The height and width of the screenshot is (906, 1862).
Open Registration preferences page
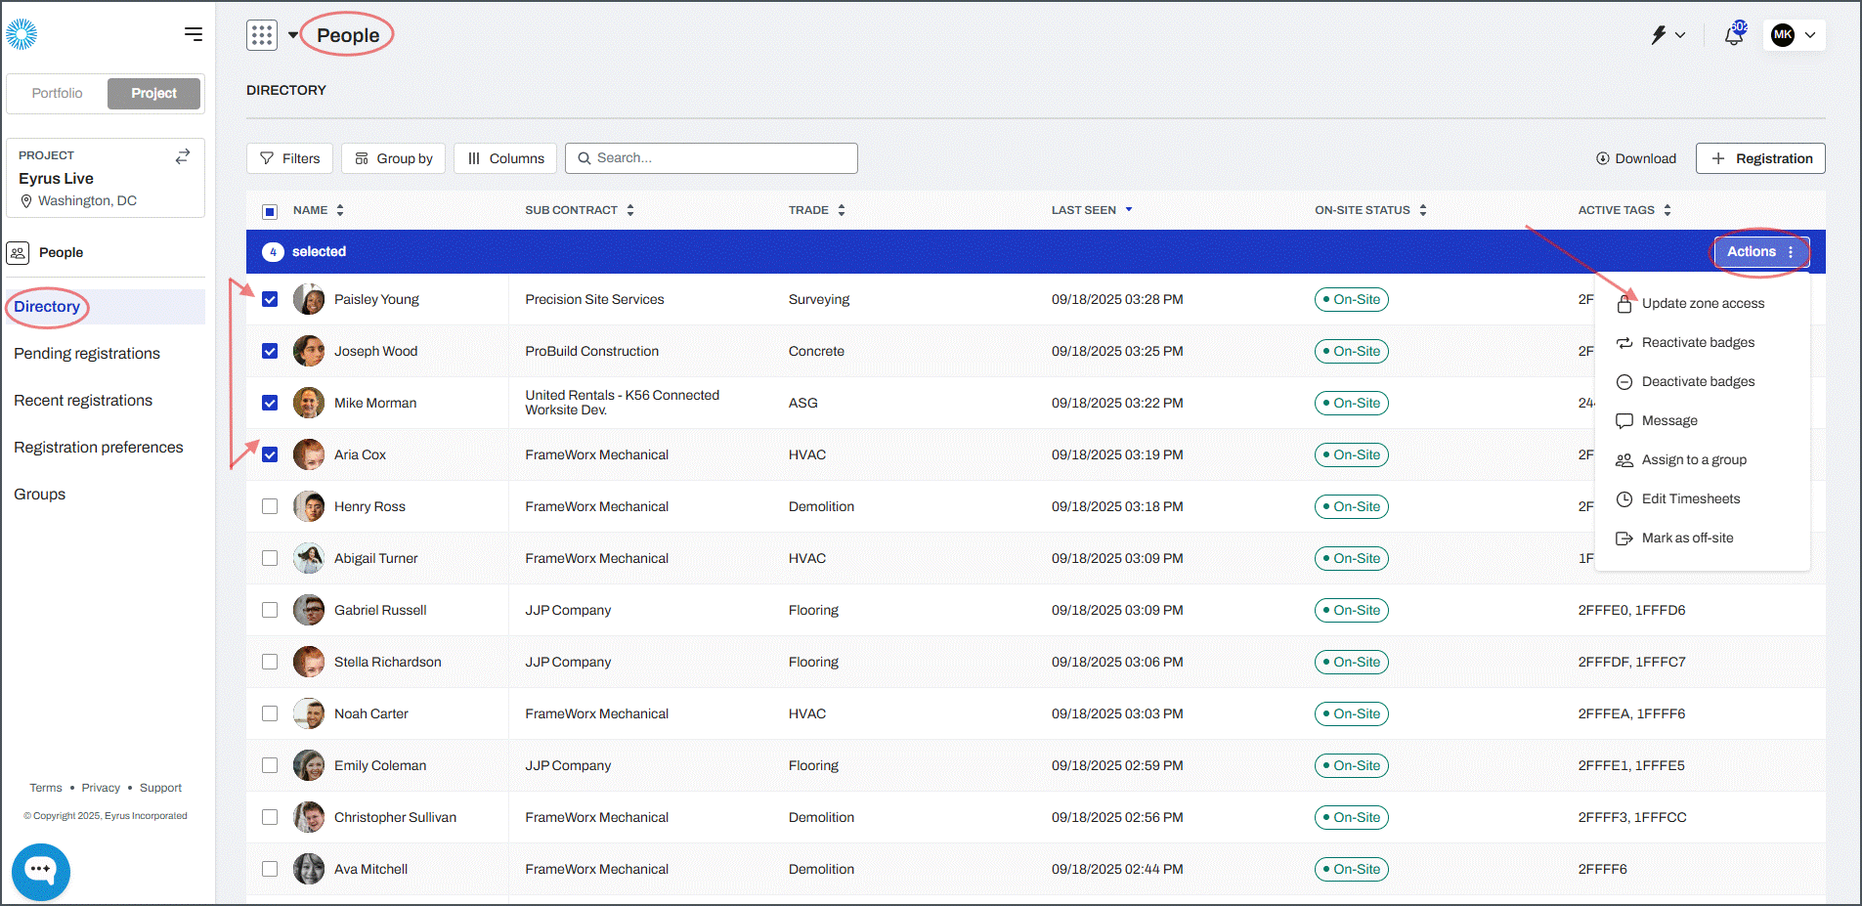click(99, 448)
